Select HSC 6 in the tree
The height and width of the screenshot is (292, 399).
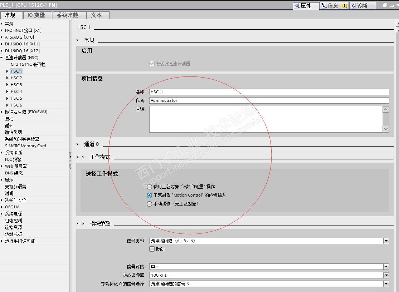pos(16,105)
